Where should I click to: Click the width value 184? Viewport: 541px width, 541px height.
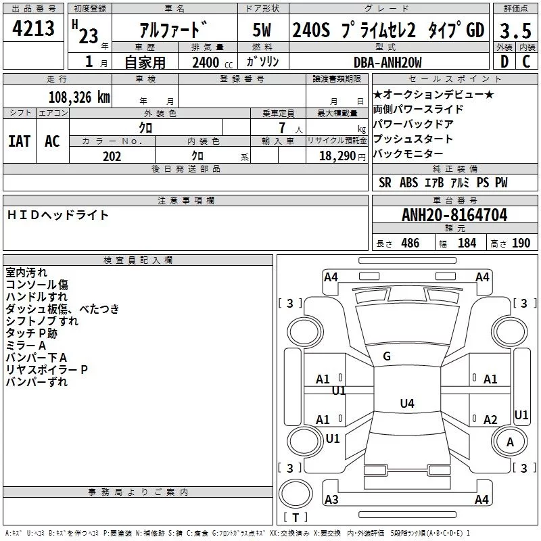pyautogui.click(x=467, y=243)
